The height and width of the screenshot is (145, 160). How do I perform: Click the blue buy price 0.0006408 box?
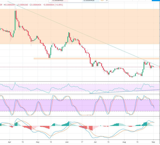pos(90,0)
